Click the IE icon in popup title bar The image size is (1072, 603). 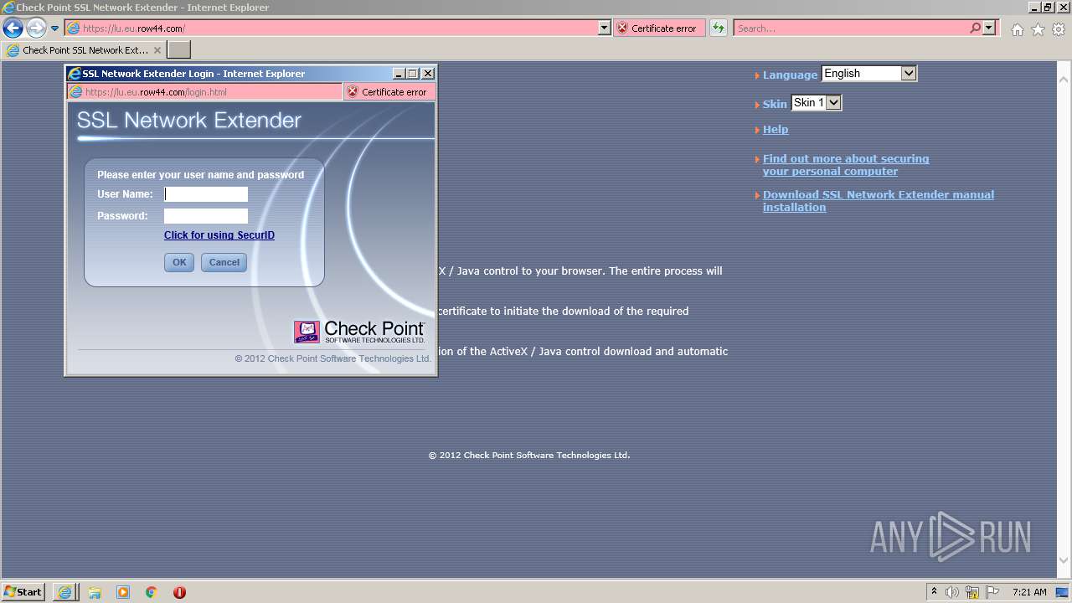[75, 74]
